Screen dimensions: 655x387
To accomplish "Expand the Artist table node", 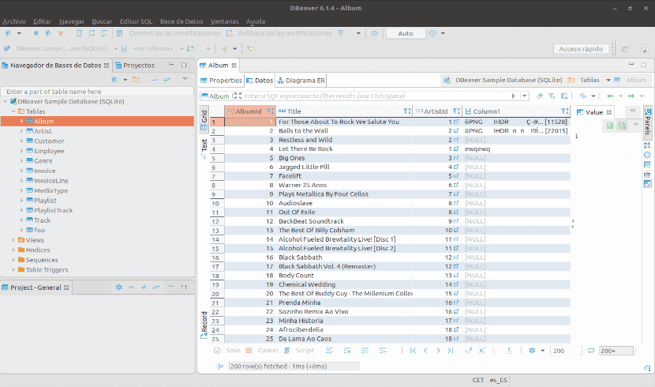I will pyautogui.click(x=22, y=131).
